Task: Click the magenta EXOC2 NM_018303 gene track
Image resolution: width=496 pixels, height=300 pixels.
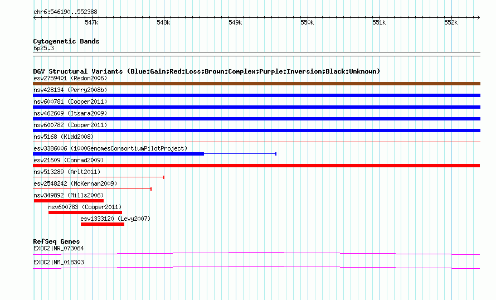Action: coord(256,268)
